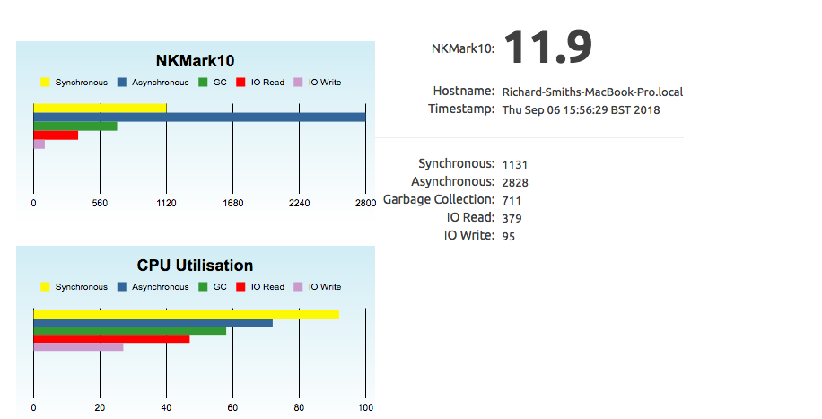Click axis tick 560 on NKMark10 chart

100,203
